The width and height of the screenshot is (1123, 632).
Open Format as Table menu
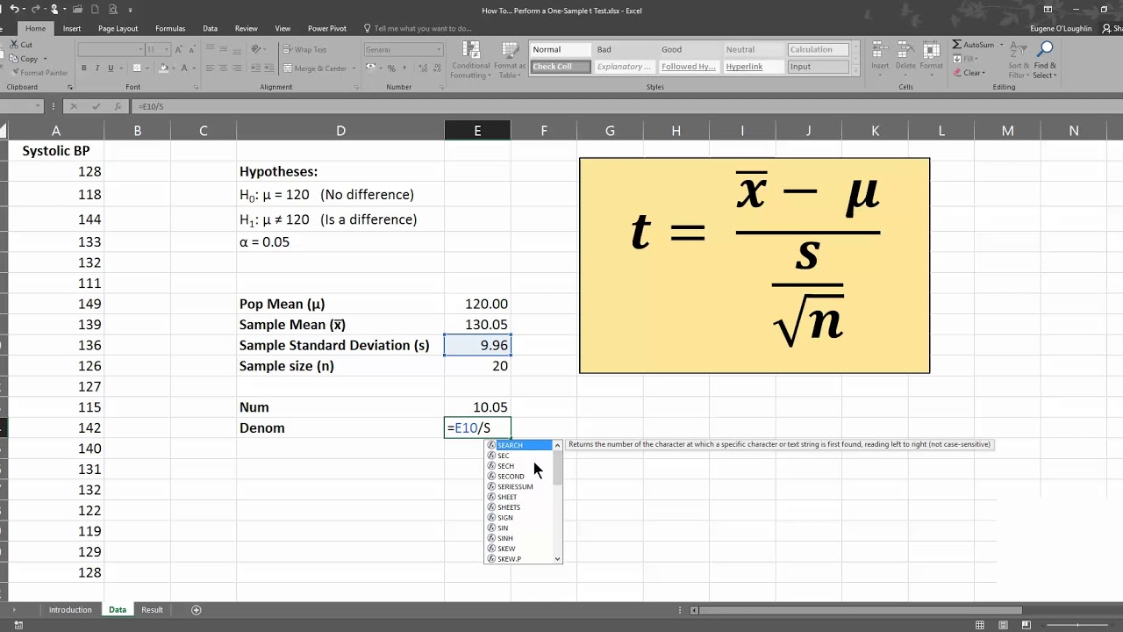tap(509, 60)
